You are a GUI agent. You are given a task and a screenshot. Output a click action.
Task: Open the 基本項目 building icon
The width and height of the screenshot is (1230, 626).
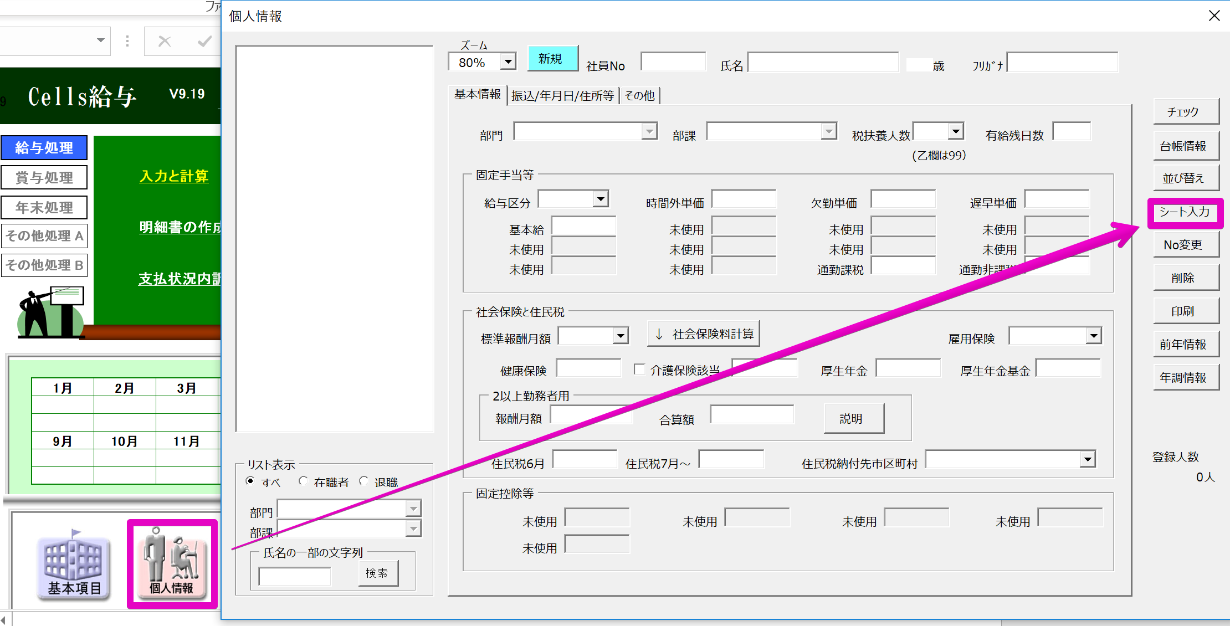[x=74, y=564]
